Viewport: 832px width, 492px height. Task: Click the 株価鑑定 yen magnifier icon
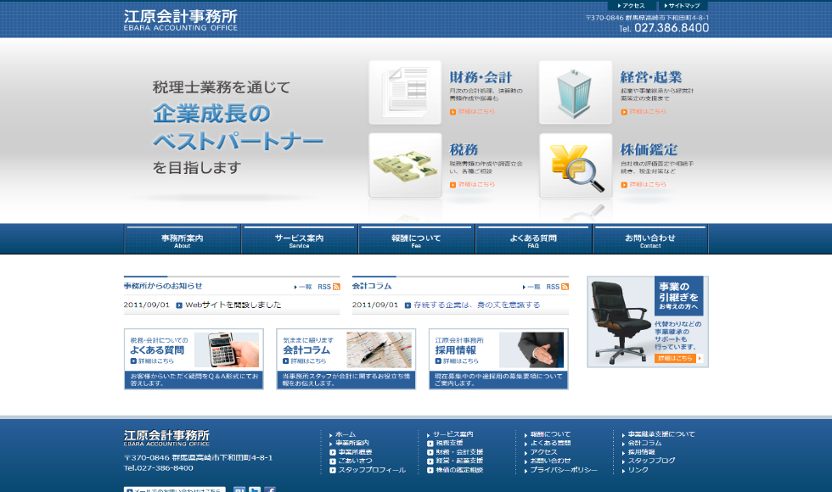575,165
